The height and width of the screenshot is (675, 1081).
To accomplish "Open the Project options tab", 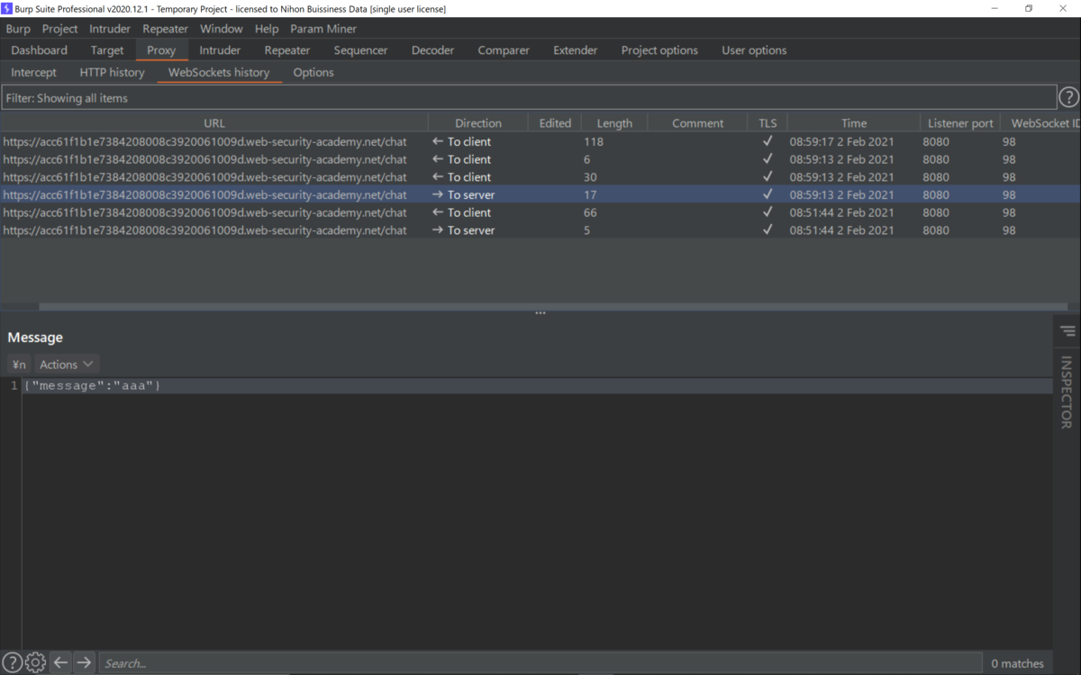I will [x=659, y=50].
